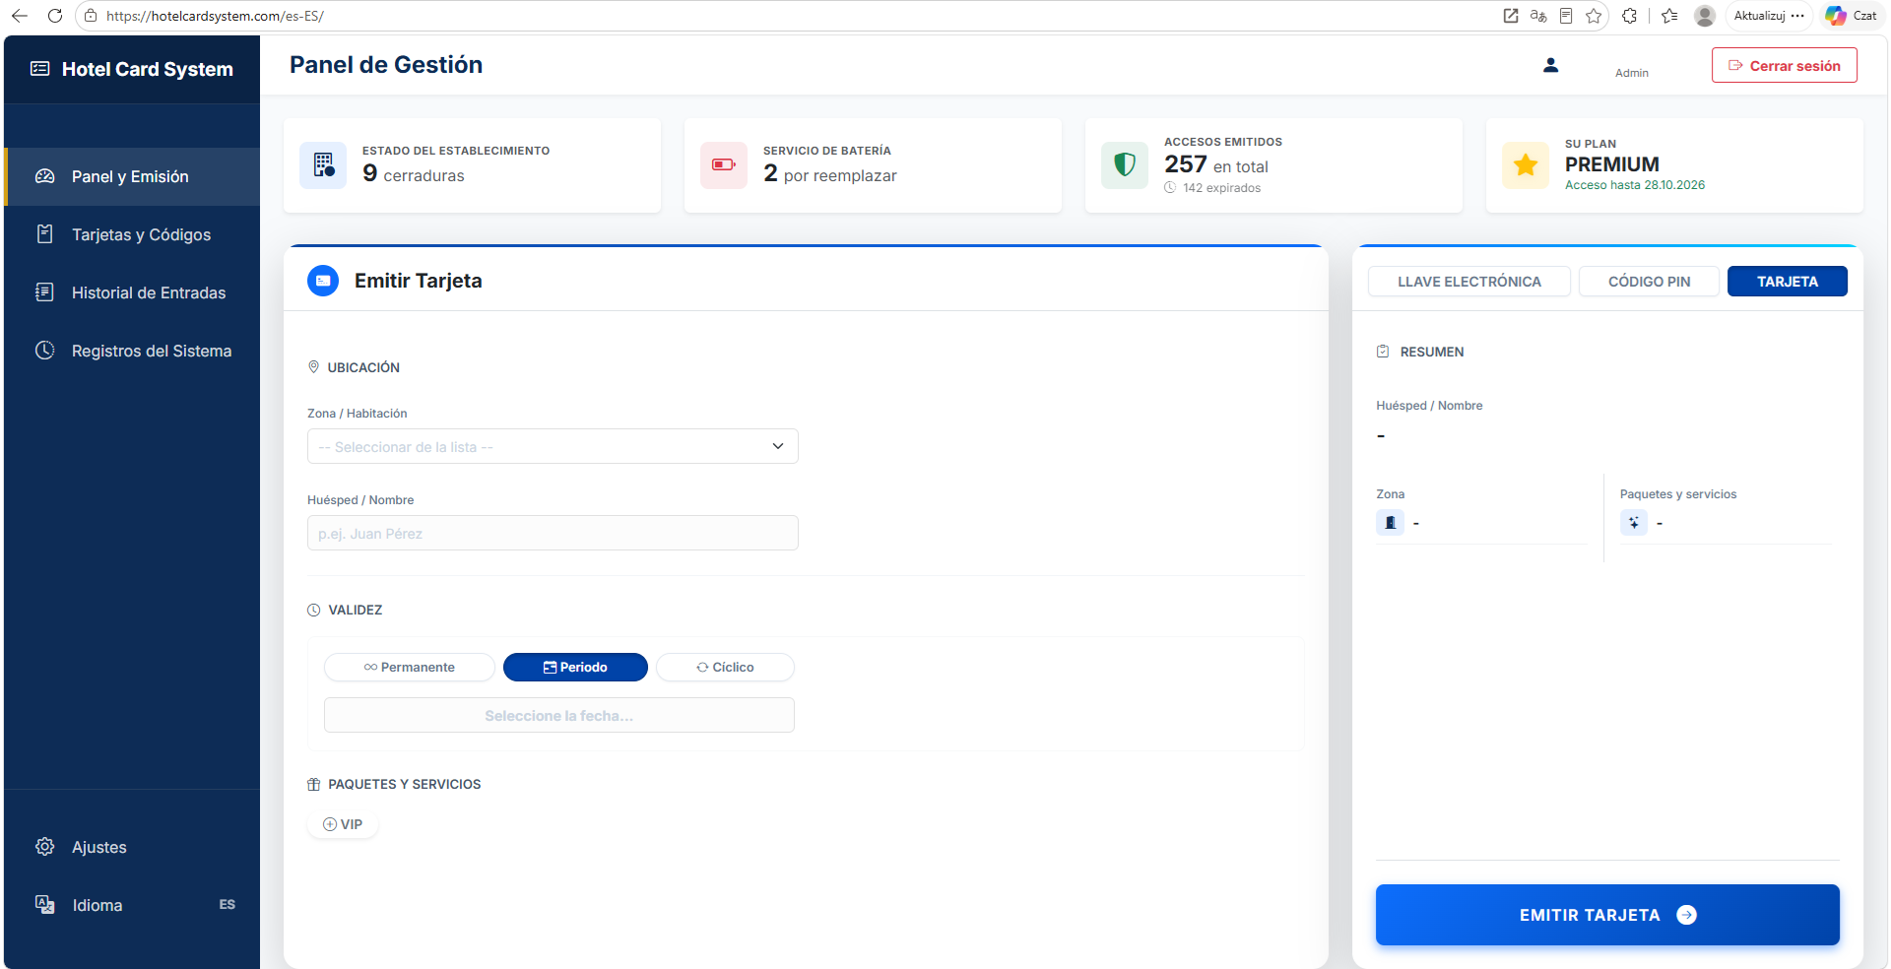The width and height of the screenshot is (1891, 969).
Task: Click the 9 cerraduras status text
Action: point(414,174)
